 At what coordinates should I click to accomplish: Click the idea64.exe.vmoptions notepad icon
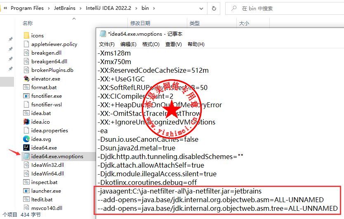[26, 156]
